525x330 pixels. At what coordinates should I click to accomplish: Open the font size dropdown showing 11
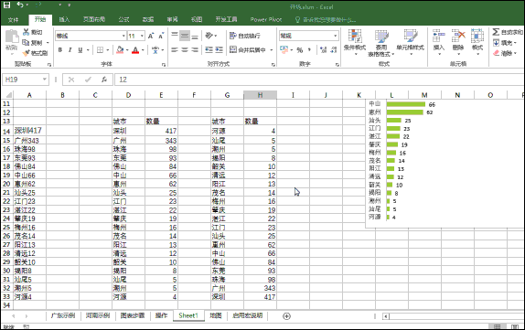(x=143, y=36)
